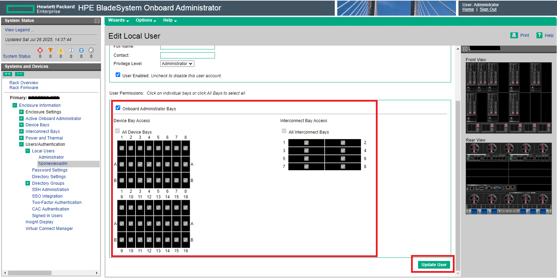Collapse the System Status panel
Screen dimensions: 557x278
click(x=97, y=21)
